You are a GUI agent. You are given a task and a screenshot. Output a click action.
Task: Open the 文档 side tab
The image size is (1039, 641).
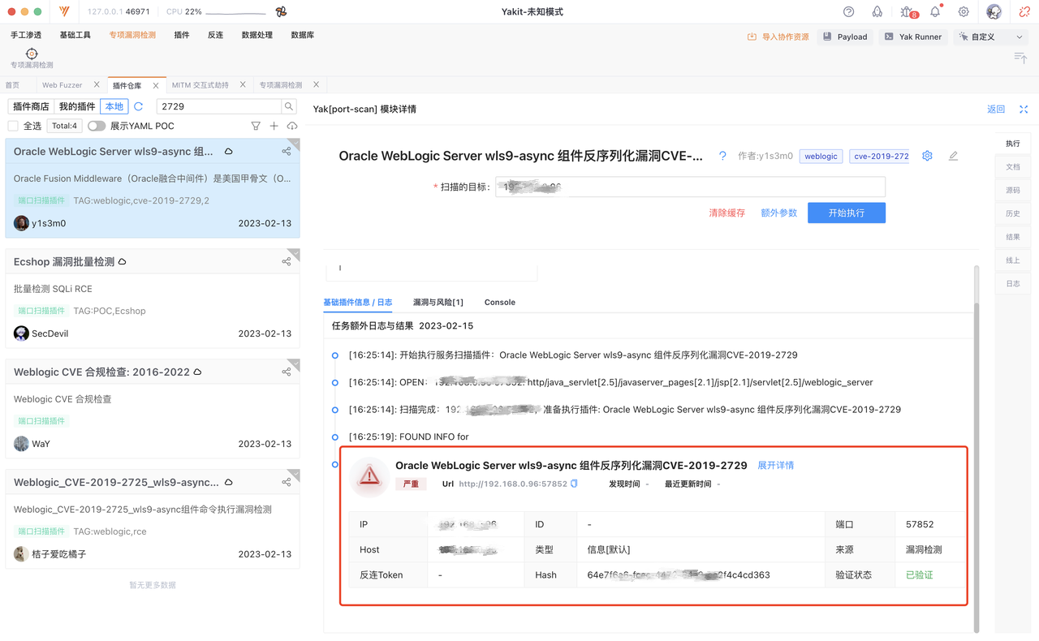[1013, 166]
